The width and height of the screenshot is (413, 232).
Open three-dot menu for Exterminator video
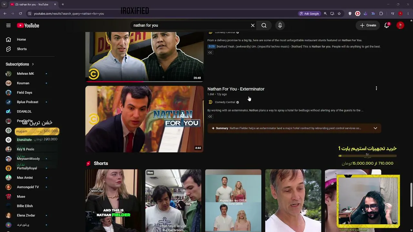pos(376,88)
